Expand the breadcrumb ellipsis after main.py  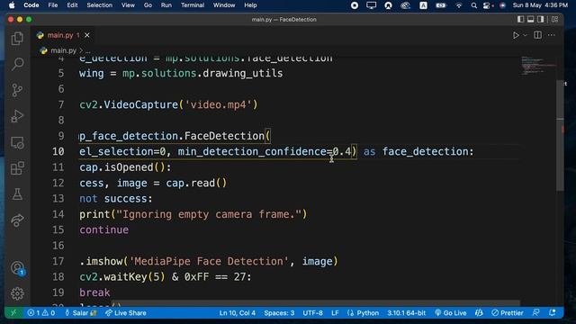point(88,50)
